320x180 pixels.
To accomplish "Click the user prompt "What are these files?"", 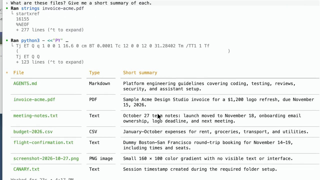I will pyautogui.click(x=81, y=3).
